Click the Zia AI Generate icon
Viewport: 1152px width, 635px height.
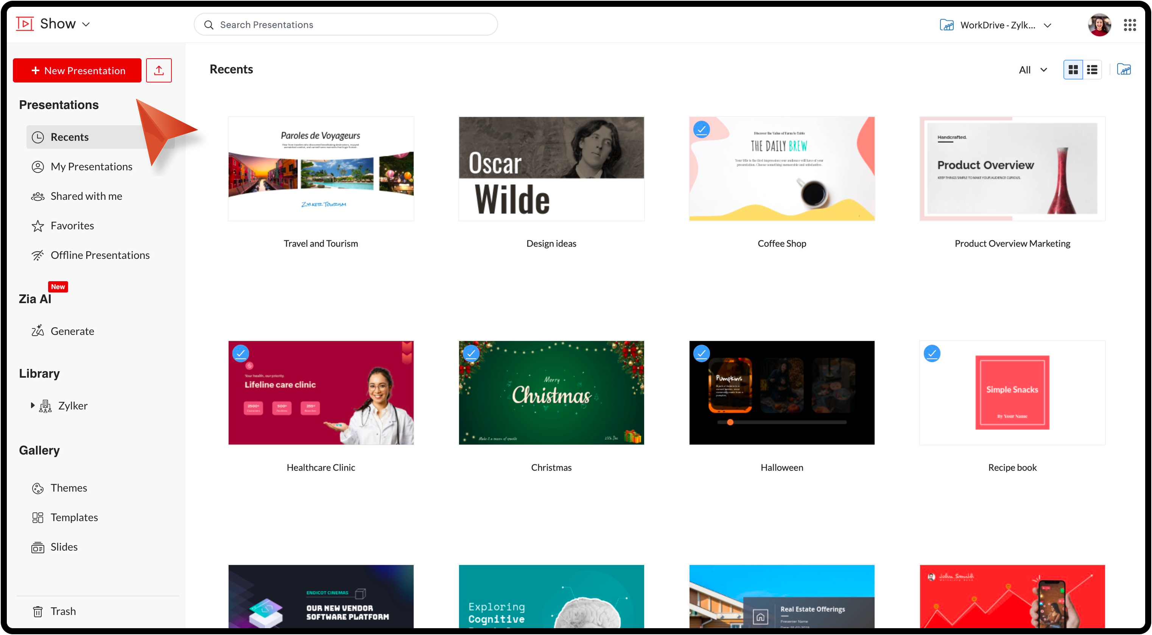click(x=38, y=331)
